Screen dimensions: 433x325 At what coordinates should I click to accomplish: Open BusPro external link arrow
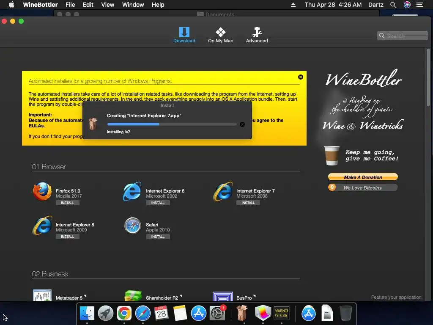coord(255,296)
